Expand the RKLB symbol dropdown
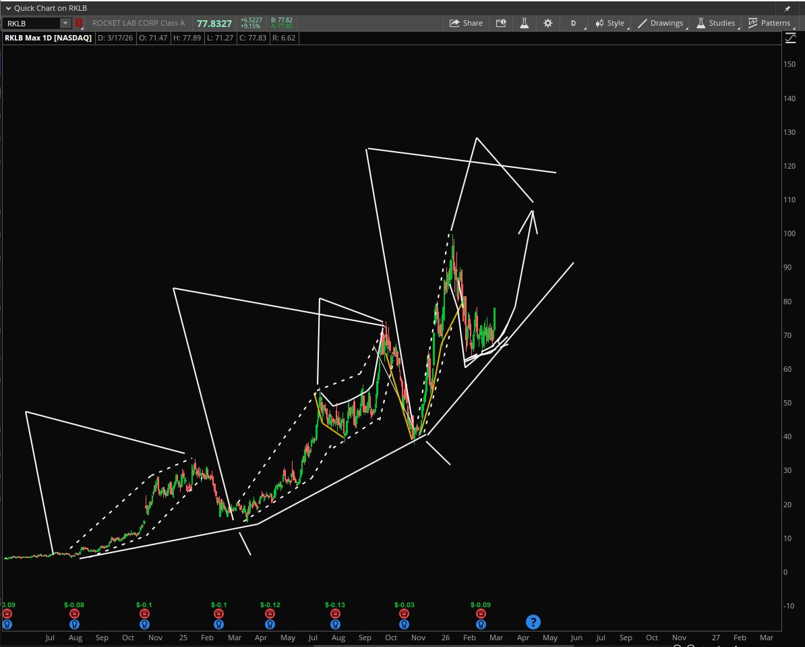805x647 pixels. (x=65, y=22)
